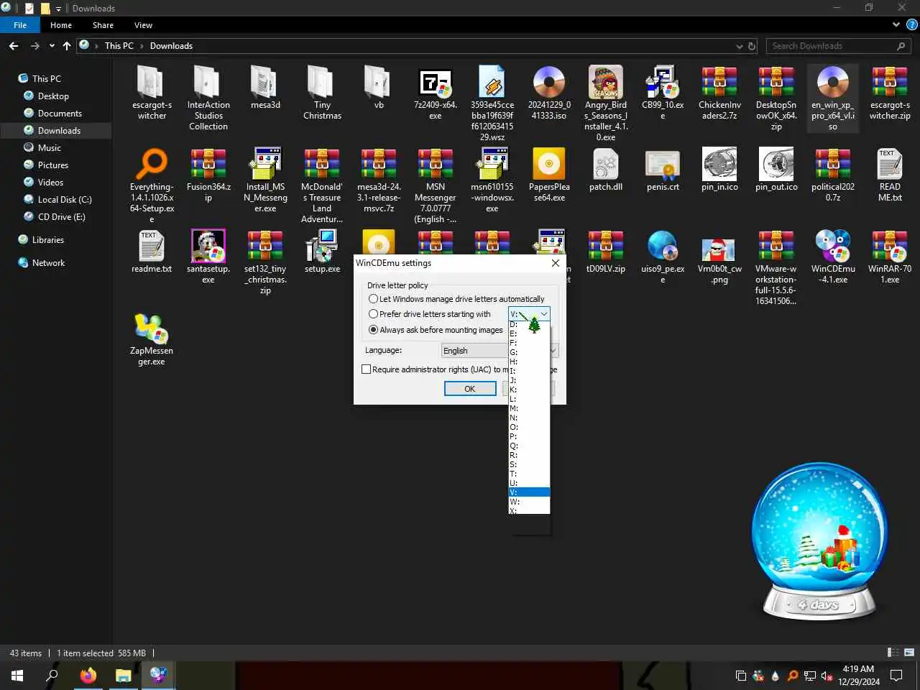
Task: Switch to large icons view in status bar
Action: click(x=909, y=653)
